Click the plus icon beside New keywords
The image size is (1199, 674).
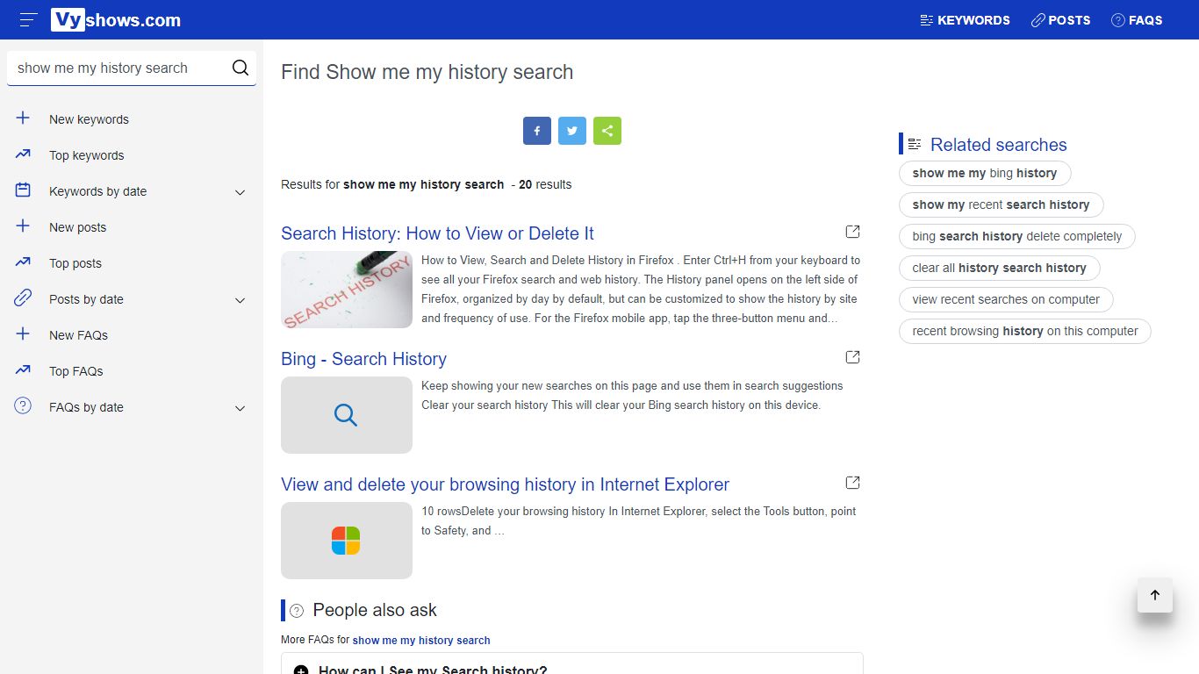click(x=23, y=118)
